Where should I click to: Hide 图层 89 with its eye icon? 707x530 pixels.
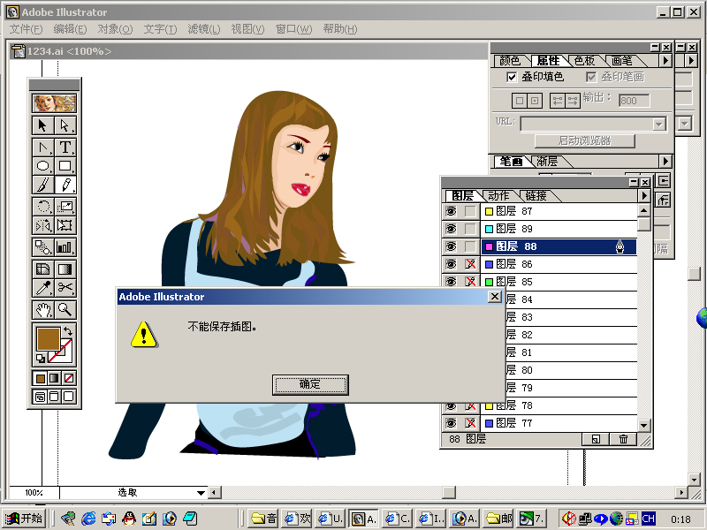451,229
